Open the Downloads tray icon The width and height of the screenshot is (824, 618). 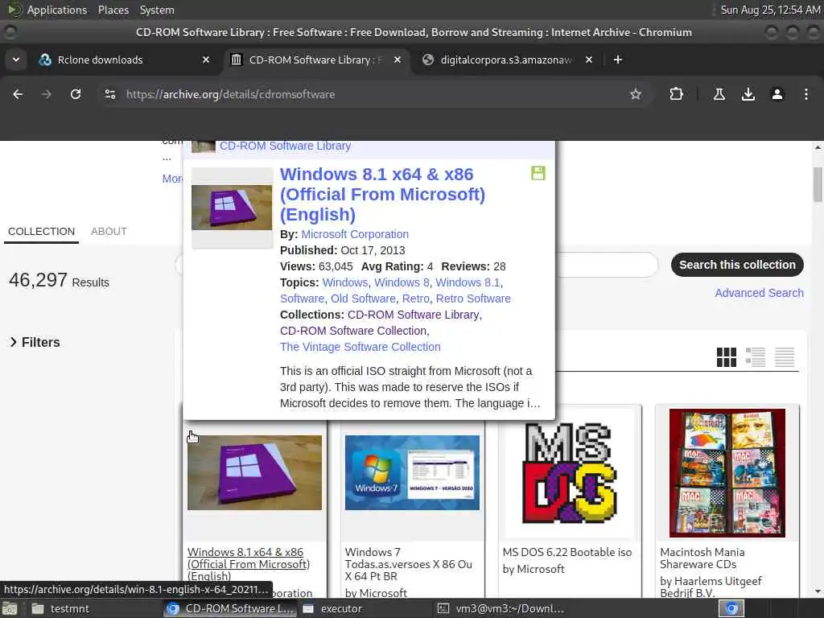click(x=748, y=94)
